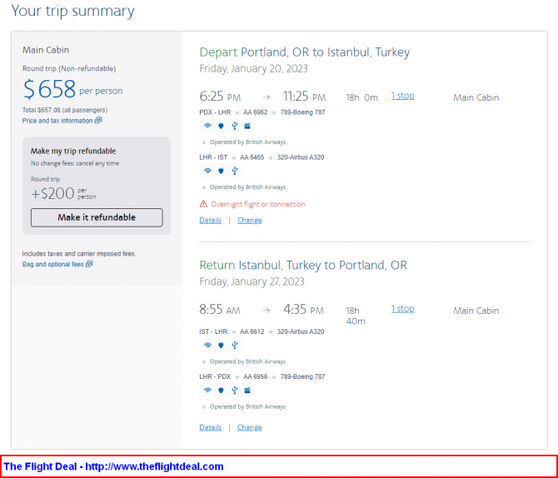Open Bag and optional fees link

(x=52, y=264)
